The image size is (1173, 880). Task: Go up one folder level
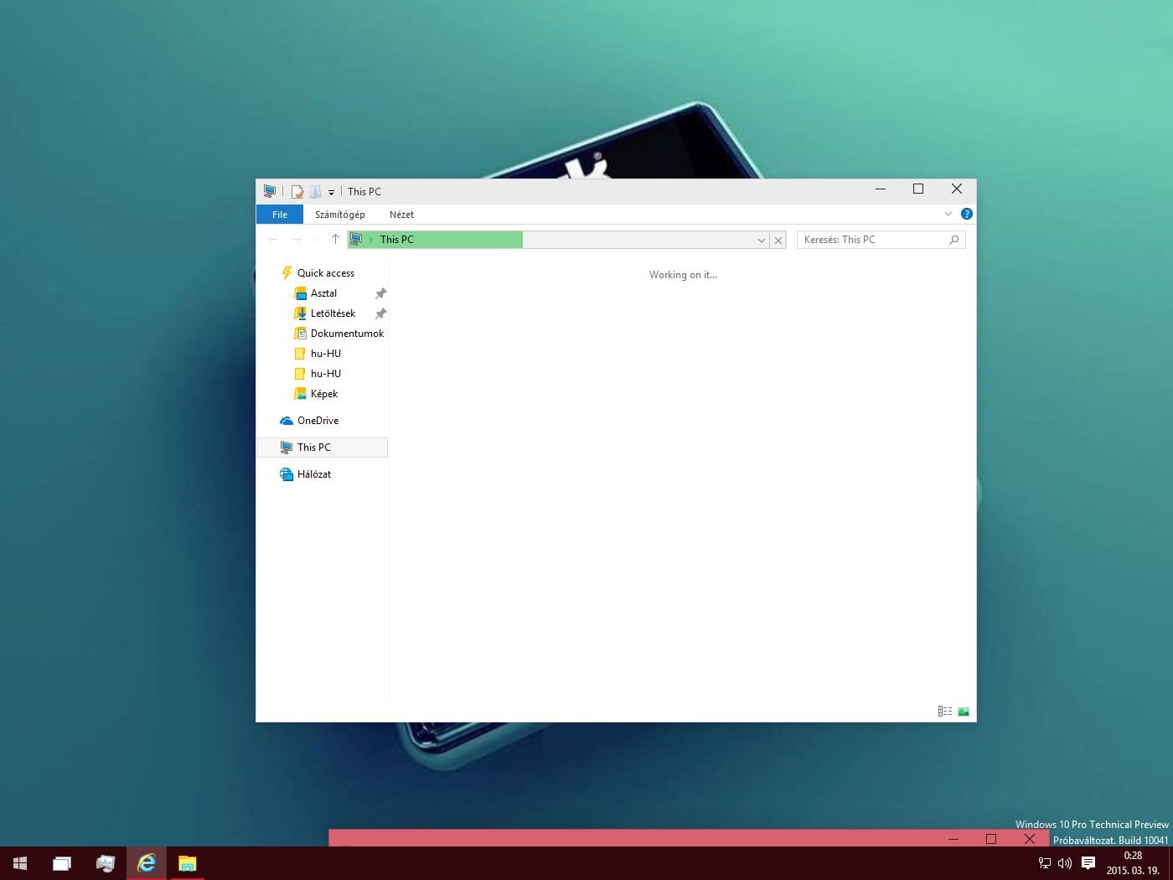[x=335, y=240]
